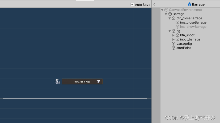Click the cube icon of Canvas (Environment)

pos(166,10)
